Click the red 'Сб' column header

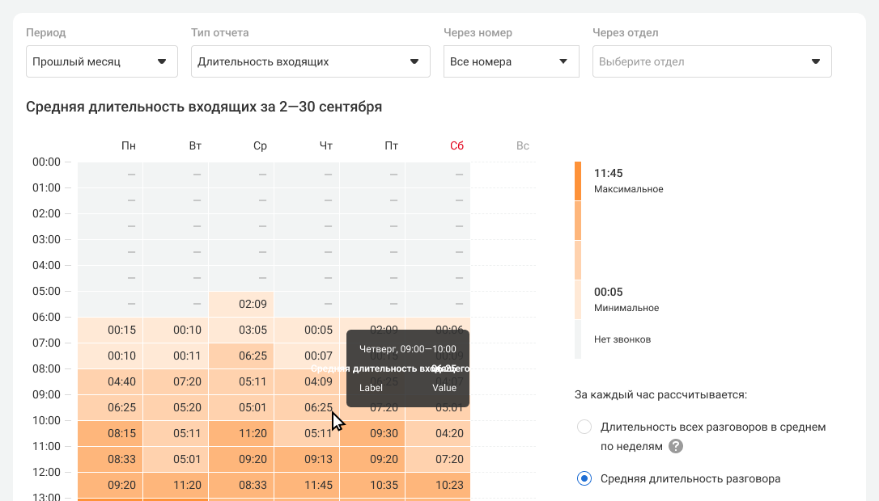click(x=457, y=146)
